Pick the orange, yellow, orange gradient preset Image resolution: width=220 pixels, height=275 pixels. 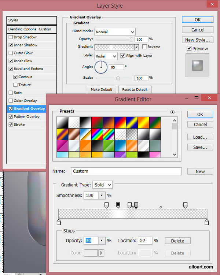pos(143,123)
